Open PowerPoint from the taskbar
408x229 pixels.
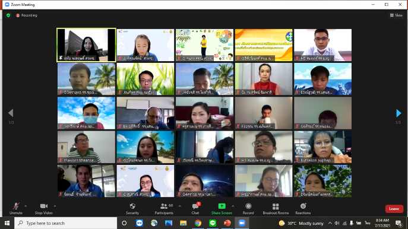pyautogui.click(x=227, y=223)
